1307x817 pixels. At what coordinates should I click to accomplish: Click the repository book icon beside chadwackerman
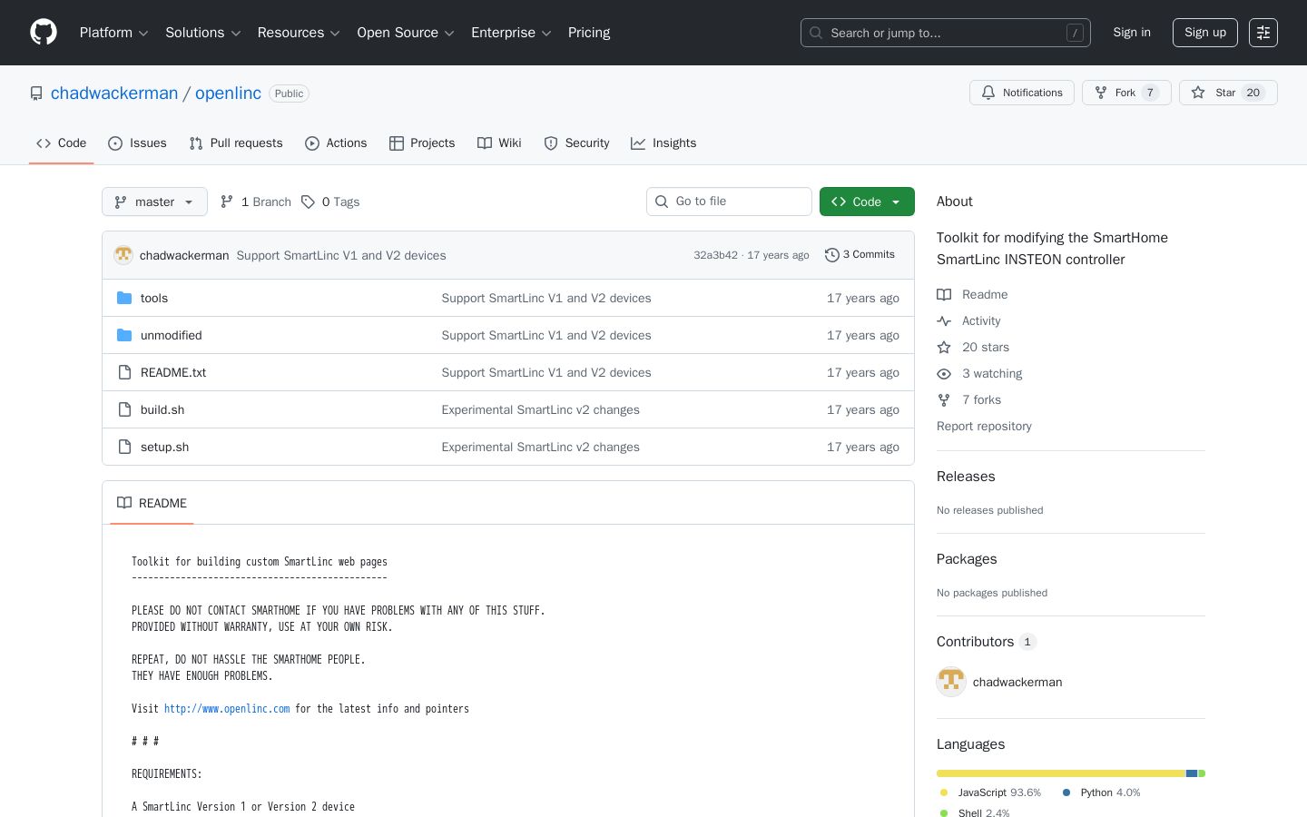pyautogui.click(x=36, y=94)
